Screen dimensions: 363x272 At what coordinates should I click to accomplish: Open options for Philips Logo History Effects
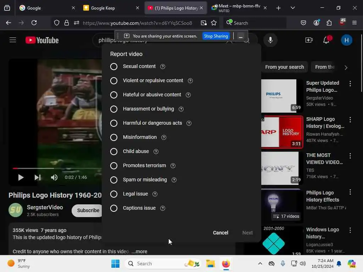pos(350,192)
